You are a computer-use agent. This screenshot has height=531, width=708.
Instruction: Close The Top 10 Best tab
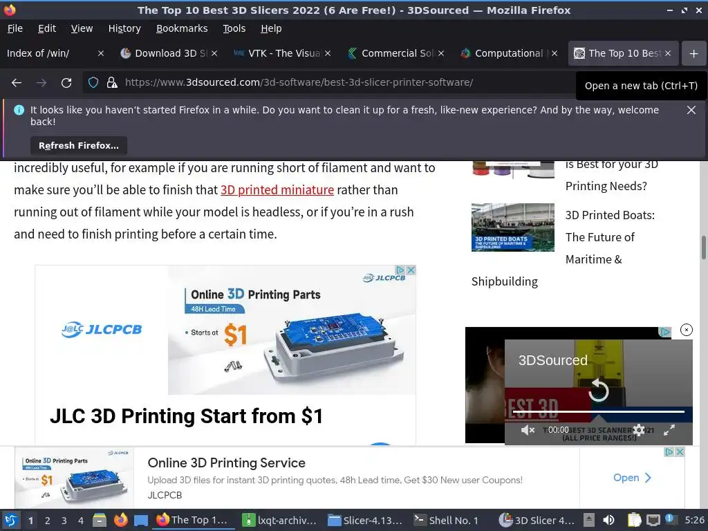click(x=668, y=54)
